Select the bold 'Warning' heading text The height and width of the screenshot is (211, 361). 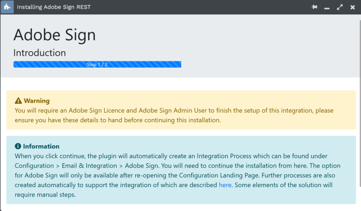pyautogui.click(x=37, y=101)
